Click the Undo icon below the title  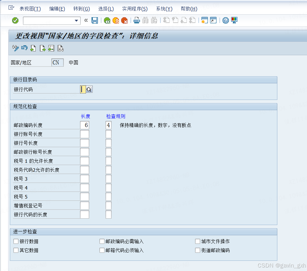click(24, 48)
